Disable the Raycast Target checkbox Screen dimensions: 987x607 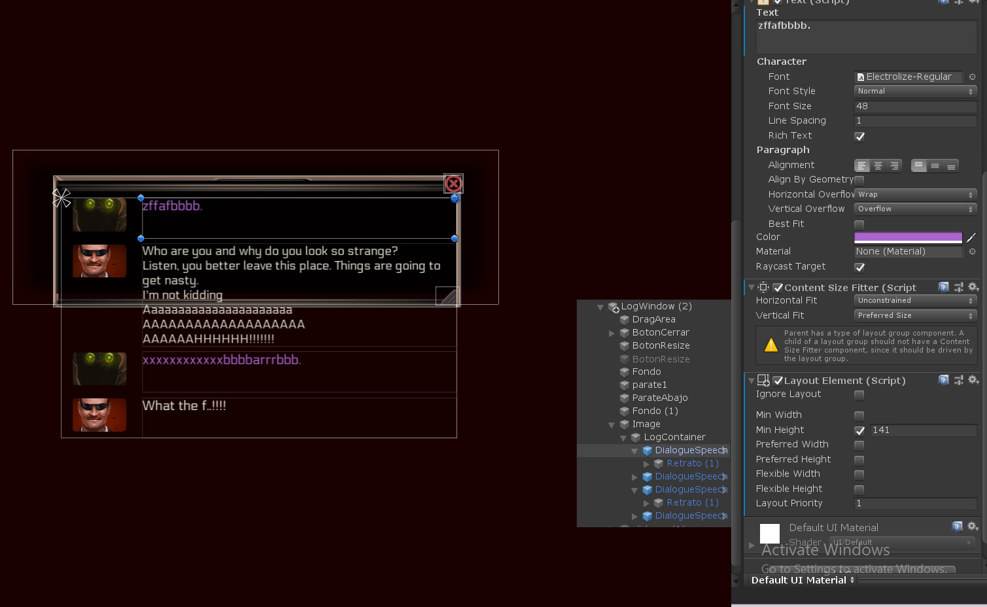pyautogui.click(x=859, y=268)
